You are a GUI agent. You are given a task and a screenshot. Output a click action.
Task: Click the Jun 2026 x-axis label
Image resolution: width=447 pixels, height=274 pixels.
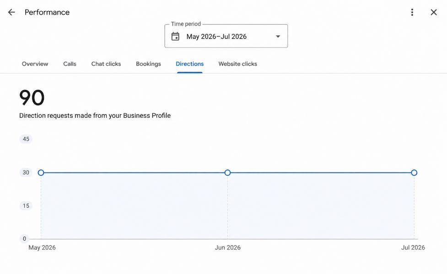227,248
